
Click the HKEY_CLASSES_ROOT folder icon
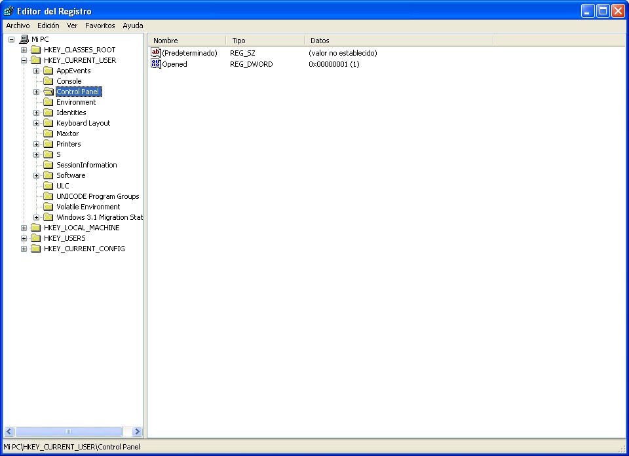(x=36, y=50)
